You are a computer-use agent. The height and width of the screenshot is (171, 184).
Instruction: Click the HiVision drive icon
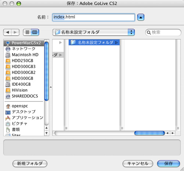tap(8, 90)
